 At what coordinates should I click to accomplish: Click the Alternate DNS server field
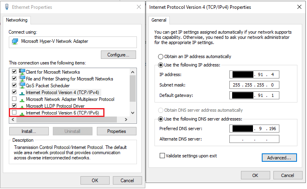click(x=254, y=139)
